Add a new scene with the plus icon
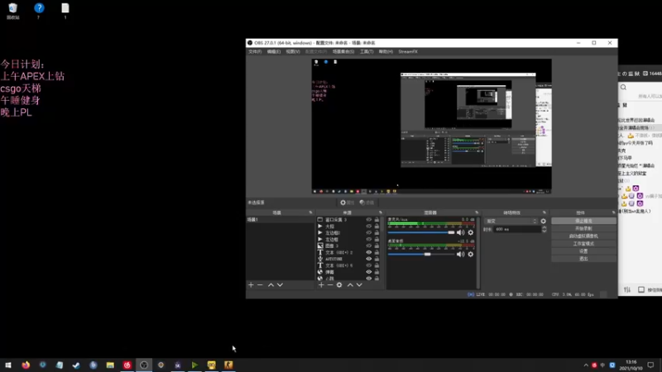The image size is (662, 372). tap(251, 285)
